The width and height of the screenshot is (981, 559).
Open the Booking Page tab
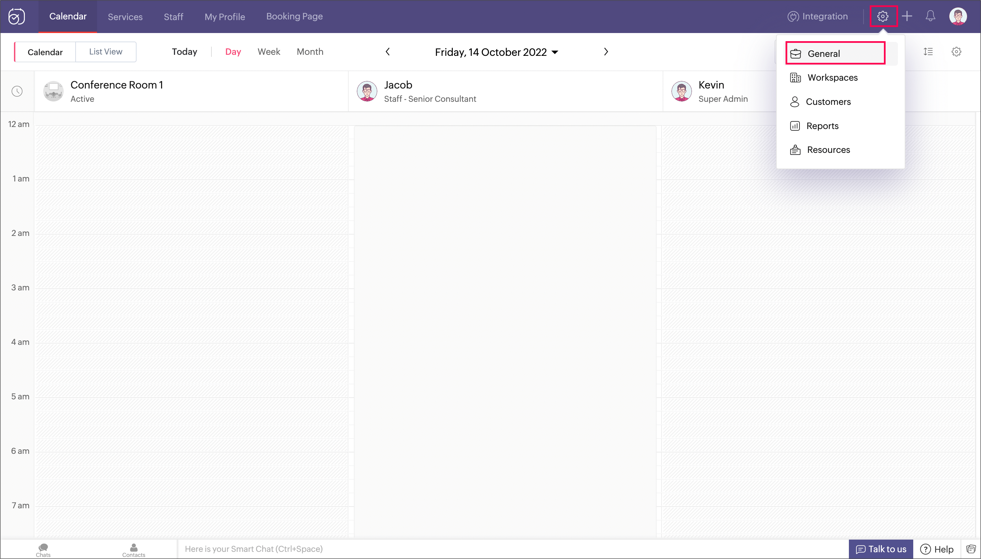click(x=295, y=16)
